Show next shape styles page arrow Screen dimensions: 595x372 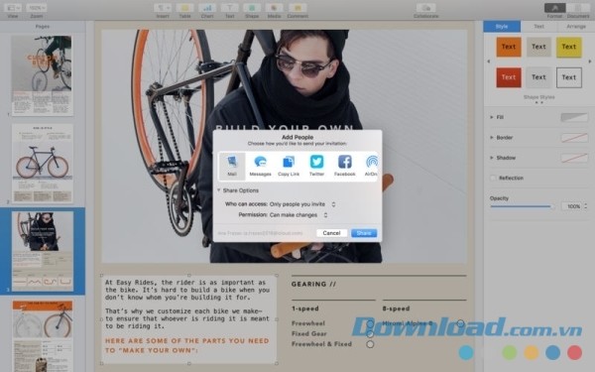[x=590, y=62]
